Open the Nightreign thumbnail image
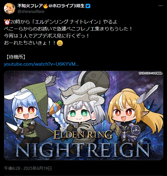 [x=84, y=115]
